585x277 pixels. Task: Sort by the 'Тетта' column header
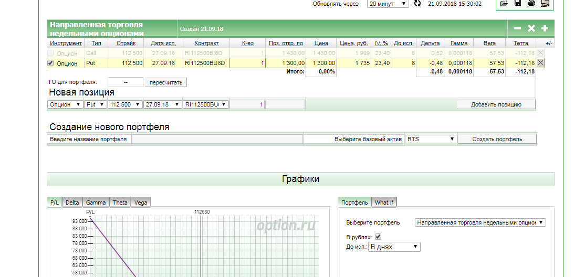pyautogui.click(x=520, y=44)
